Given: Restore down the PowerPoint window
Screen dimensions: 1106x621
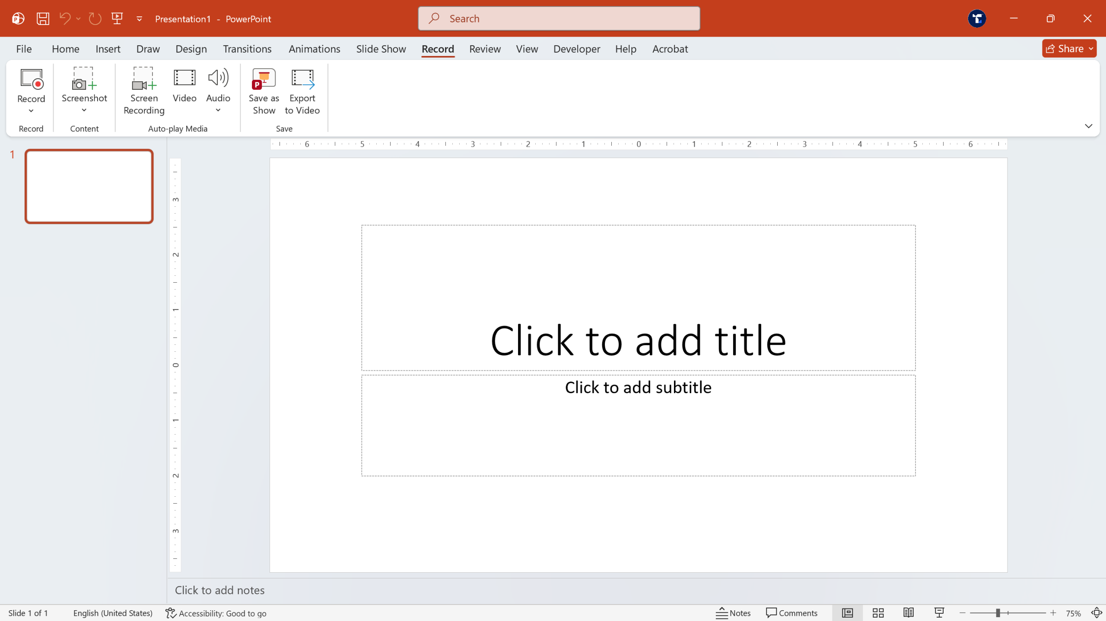Looking at the screenshot, I should tap(1050, 19).
